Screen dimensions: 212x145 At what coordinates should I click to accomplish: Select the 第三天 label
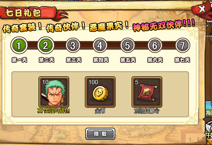click(74, 60)
